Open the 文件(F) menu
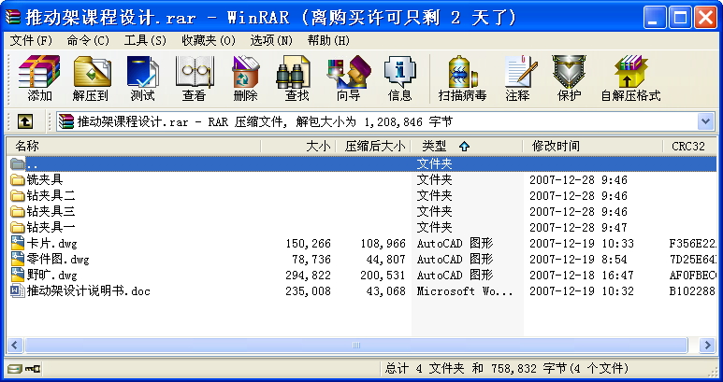723x382 pixels. coord(31,40)
